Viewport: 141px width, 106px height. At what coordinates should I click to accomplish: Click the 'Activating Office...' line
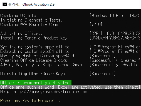22,34
